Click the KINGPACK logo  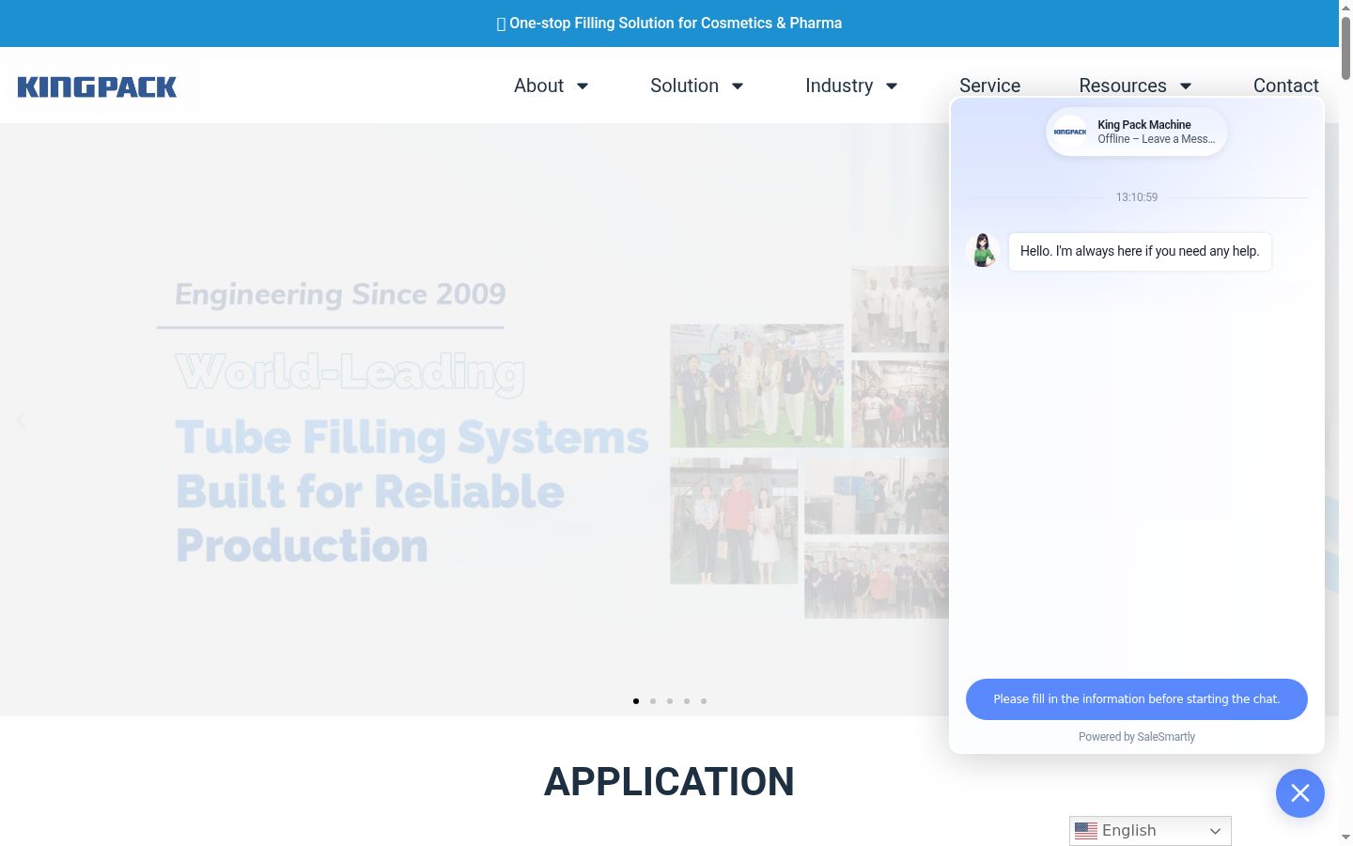coord(97,86)
